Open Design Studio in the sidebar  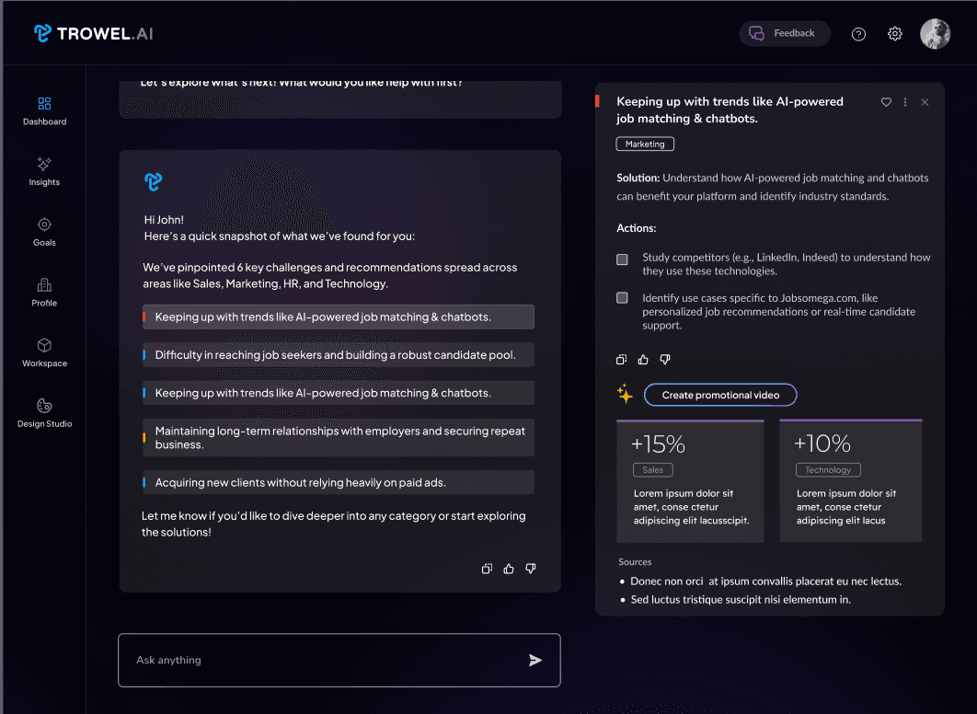[x=44, y=413]
